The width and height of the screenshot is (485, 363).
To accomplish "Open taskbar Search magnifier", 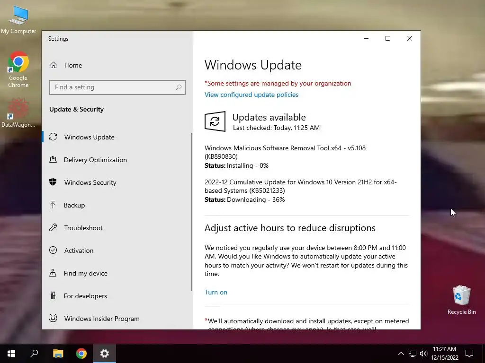I will click(34, 354).
